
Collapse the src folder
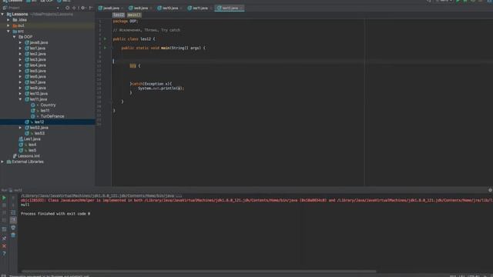[x=8, y=31]
